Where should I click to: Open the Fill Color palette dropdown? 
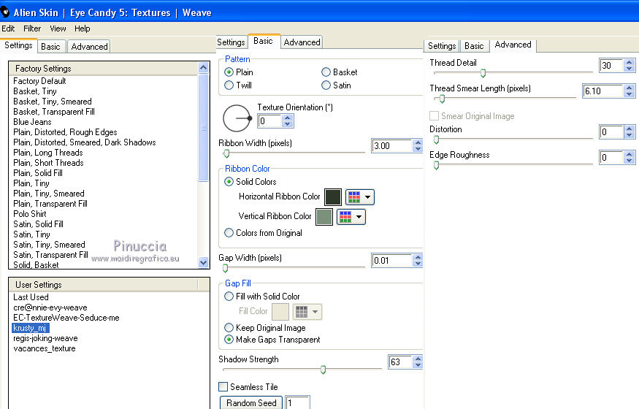click(x=307, y=312)
